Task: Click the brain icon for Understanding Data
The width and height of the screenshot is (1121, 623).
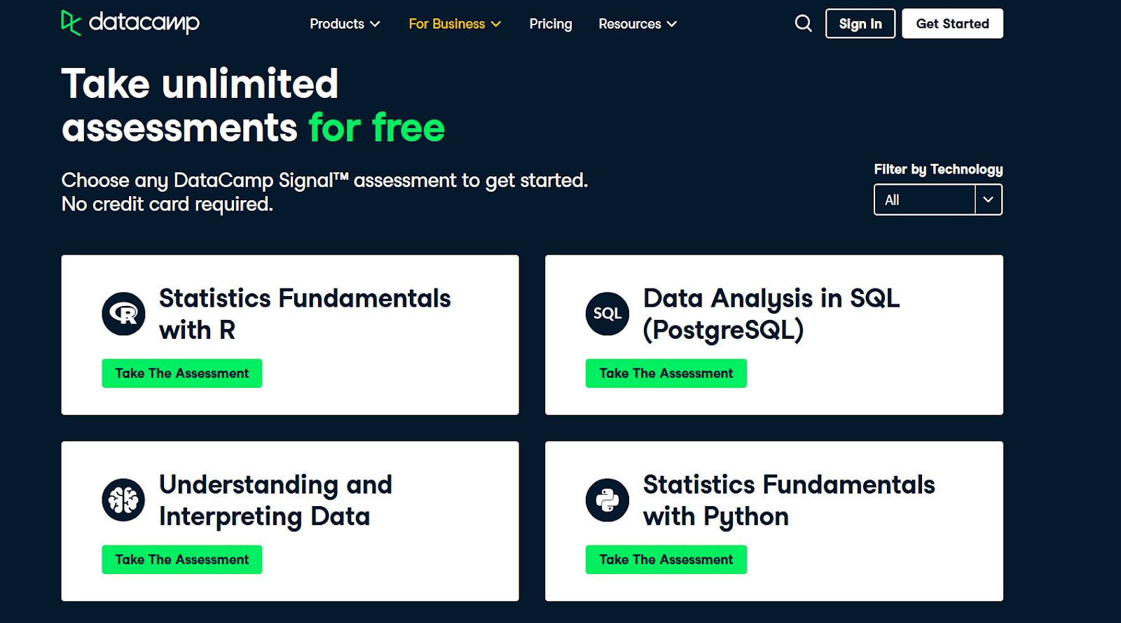Action: (x=123, y=500)
